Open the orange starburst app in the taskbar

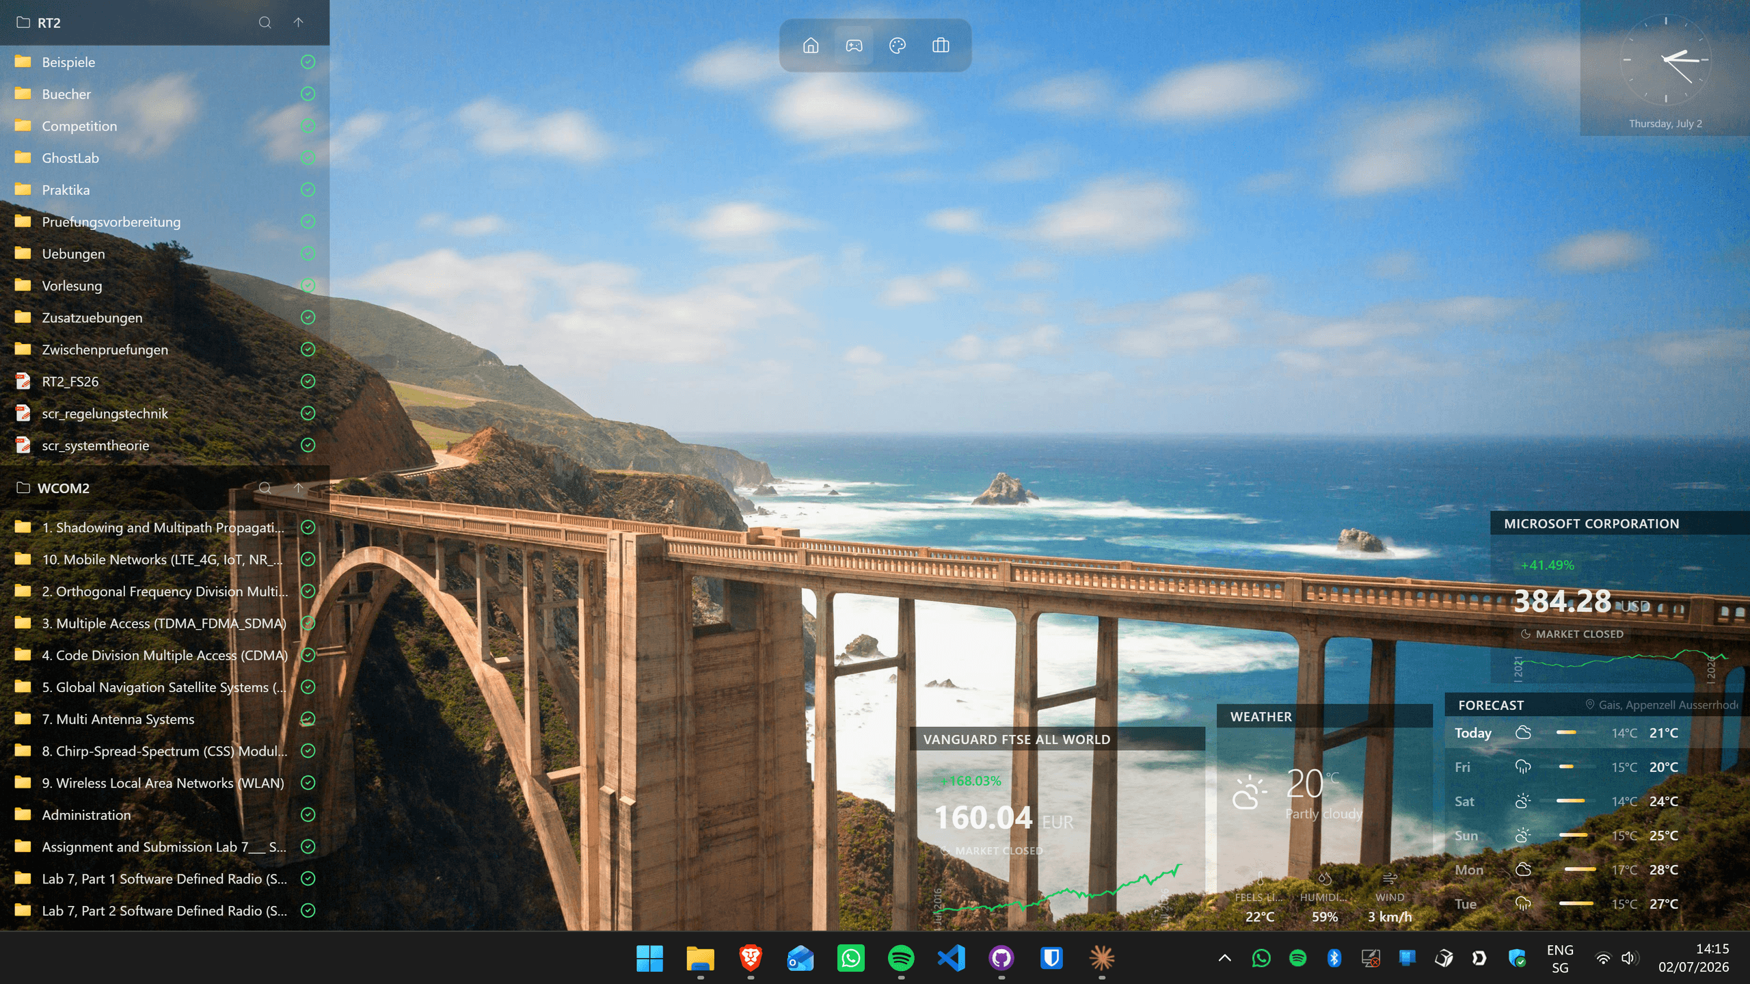pyautogui.click(x=1102, y=958)
